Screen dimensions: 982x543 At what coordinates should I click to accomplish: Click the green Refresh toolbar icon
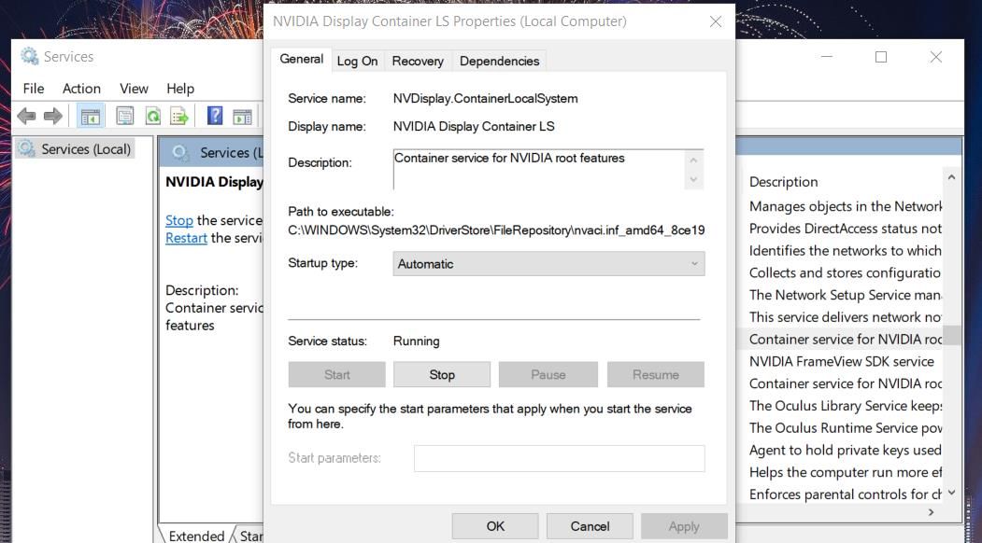tap(152, 117)
